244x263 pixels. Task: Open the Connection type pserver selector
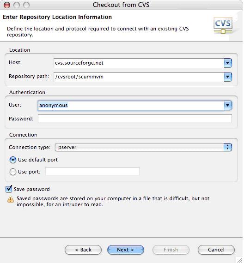tap(143, 147)
